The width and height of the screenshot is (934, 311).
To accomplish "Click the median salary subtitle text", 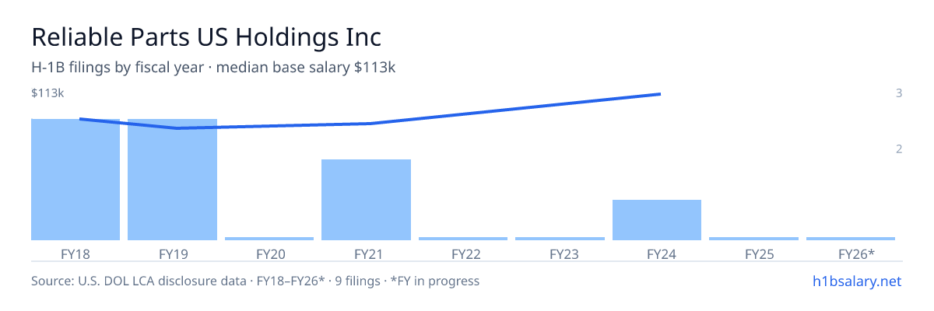I will tap(213, 68).
